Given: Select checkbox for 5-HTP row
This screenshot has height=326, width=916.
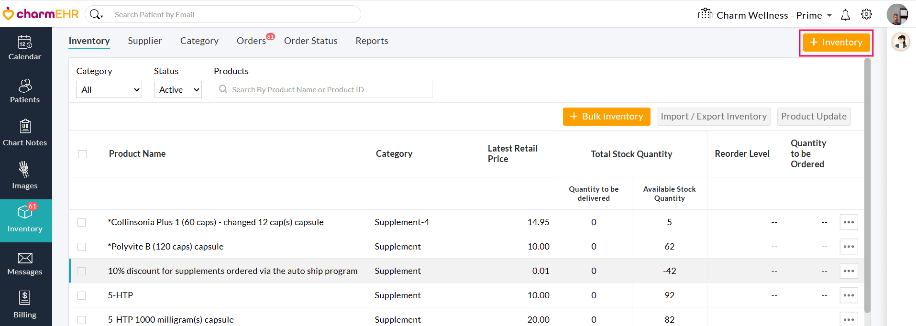Looking at the screenshot, I should click(x=82, y=295).
